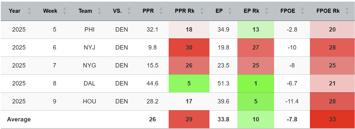The height and width of the screenshot is (129, 355).
Task: Click the red PPR Rk 30 cell
Action: point(189,48)
